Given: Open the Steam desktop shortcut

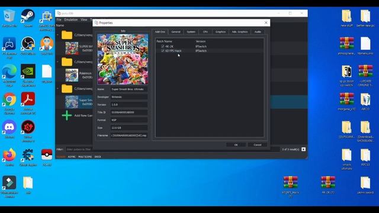Looking at the screenshot, I should (x=28, y=18).
